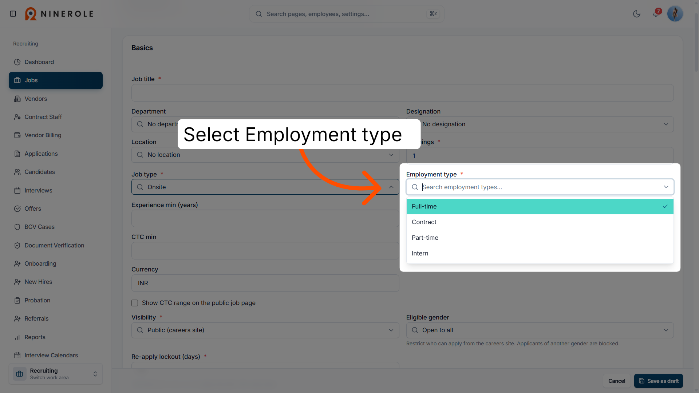Click the Visibility field search icon
Viewport: 699px width, 393px height.
tap(140, 330)
